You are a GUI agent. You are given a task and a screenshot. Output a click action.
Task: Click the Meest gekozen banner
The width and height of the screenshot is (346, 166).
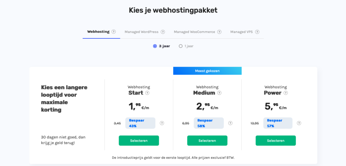(x=207, y=71)
